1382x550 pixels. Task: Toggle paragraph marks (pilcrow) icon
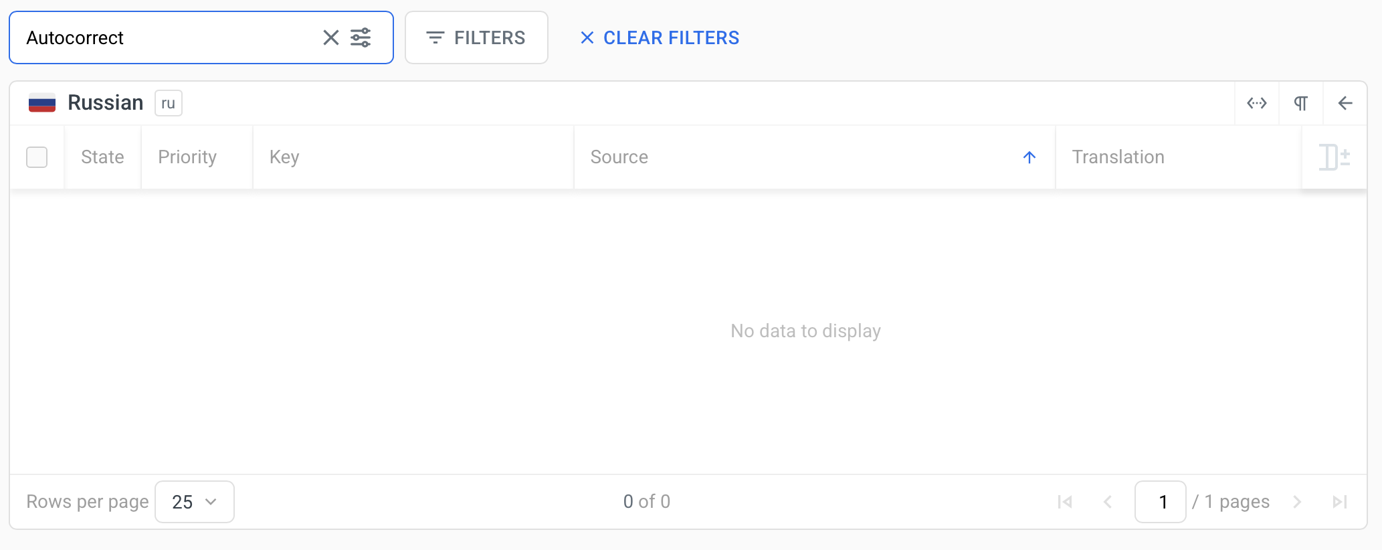coord(1300,103)
